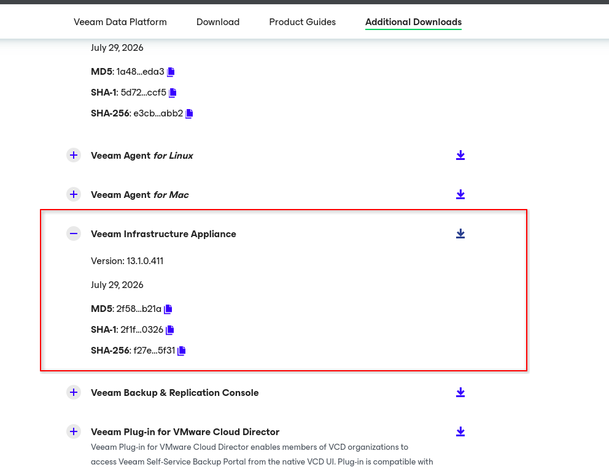The image size is (609, 467).
Task: Copy the SHA-1 hash 5d72...ccf5
Action: (173, 93)
